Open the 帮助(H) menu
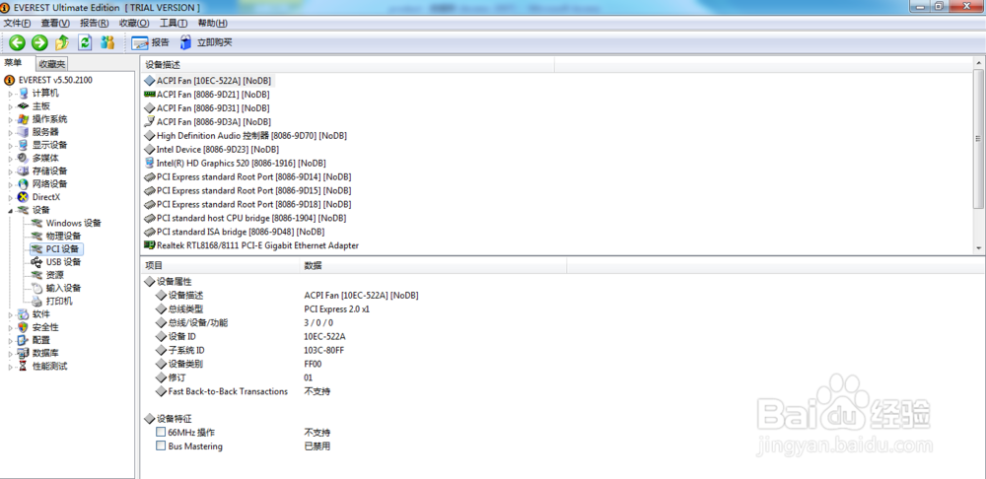The width and height of the screenshot is (986, 479). [x=212, y=24]
